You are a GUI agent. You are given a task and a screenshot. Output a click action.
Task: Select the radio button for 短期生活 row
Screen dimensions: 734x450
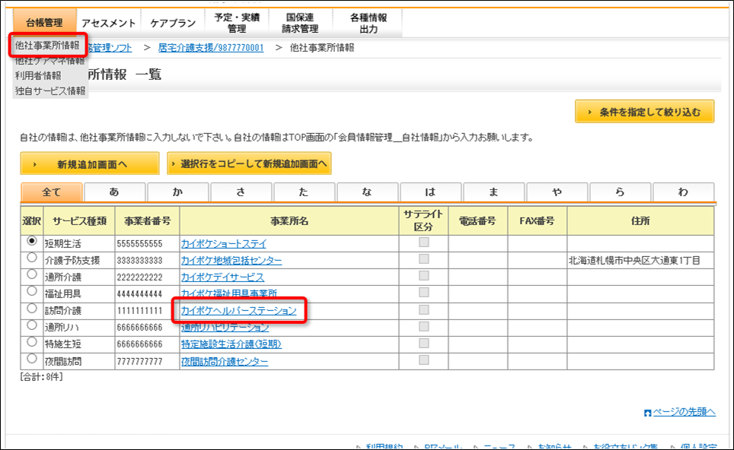(32, 241)
